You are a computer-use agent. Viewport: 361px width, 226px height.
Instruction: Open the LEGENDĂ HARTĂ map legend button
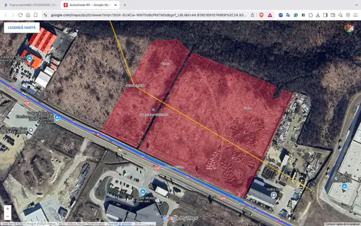[x=22, y=28]
